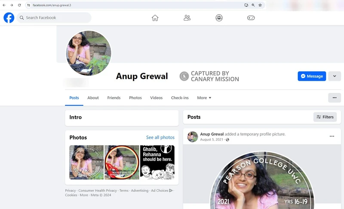
Task: Open the August 5, 2021 post date
Action: point(212,139)
